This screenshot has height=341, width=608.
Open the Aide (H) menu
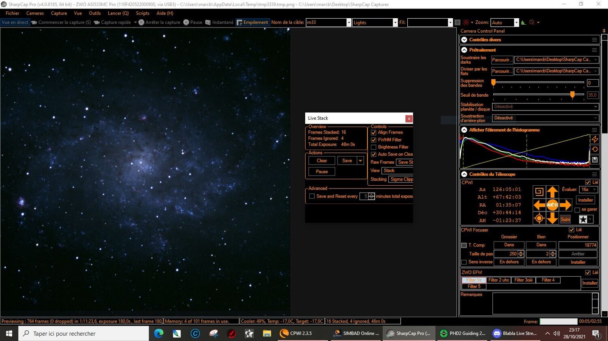165,13
